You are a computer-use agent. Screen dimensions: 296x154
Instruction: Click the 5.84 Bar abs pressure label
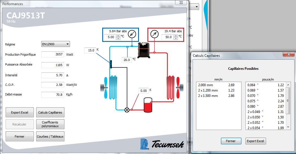tap(118, 31)
